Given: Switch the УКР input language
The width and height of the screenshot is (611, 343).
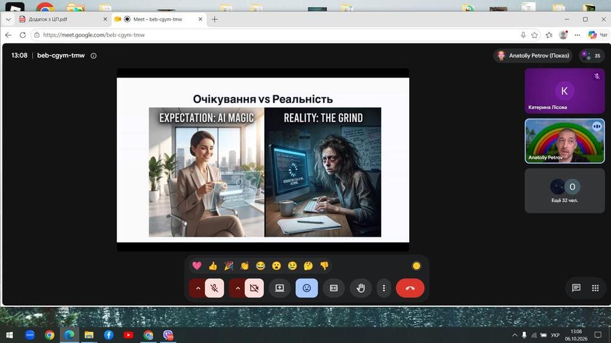Looking at the screenshot, I should tap(555, 335).
